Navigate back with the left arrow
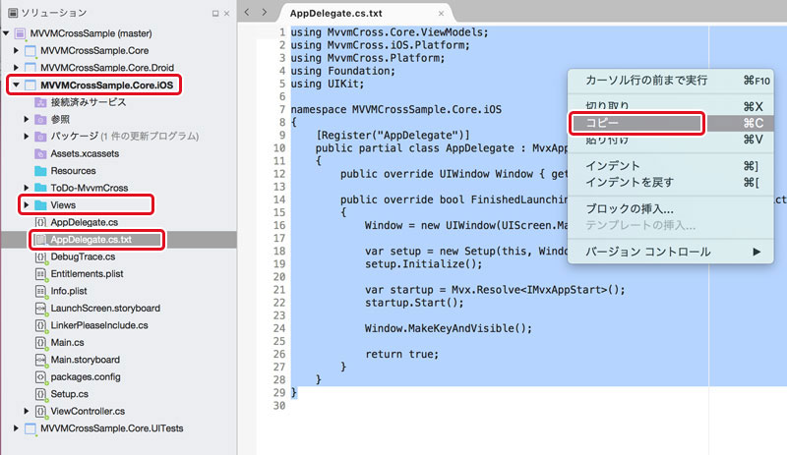 tap(247, 13)
